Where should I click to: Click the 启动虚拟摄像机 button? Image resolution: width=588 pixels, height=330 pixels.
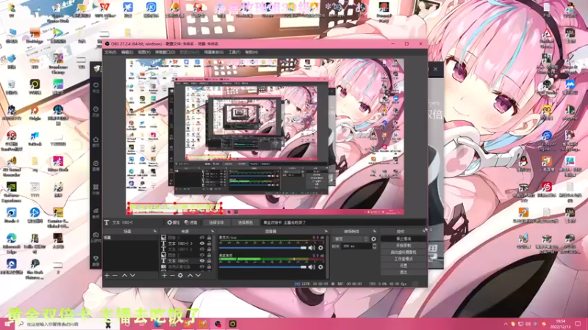pyautogui.click(x=404, y=252)
